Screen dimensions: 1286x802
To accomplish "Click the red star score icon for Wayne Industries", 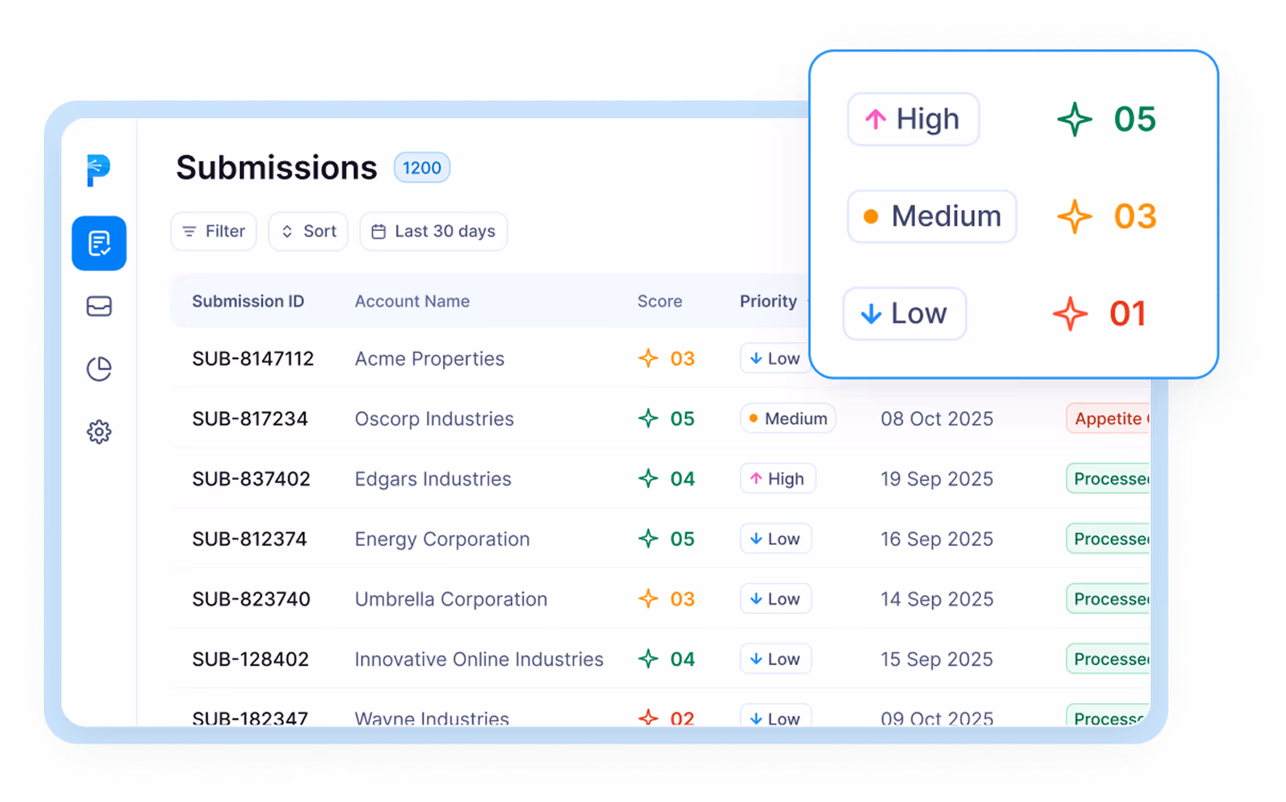I will point(649,719).
